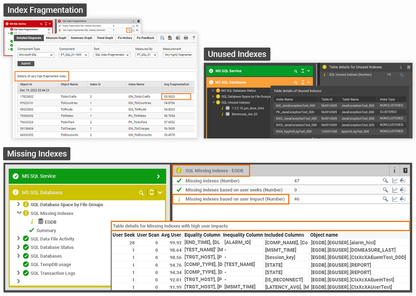This screenshot has width=416, height=296.
Task: Collapse yellow MS SQL Databases layer chevron
Action: coord(160,193)
